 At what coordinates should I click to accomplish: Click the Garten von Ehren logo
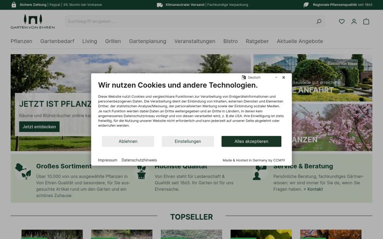click(x=33, y=21)
